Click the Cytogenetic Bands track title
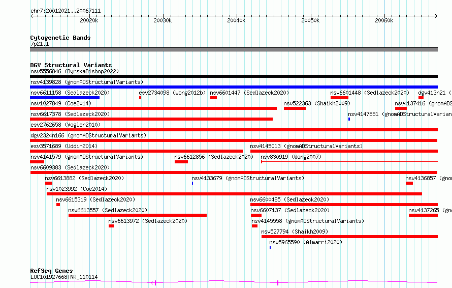452x288 pixels. point(60,38)
